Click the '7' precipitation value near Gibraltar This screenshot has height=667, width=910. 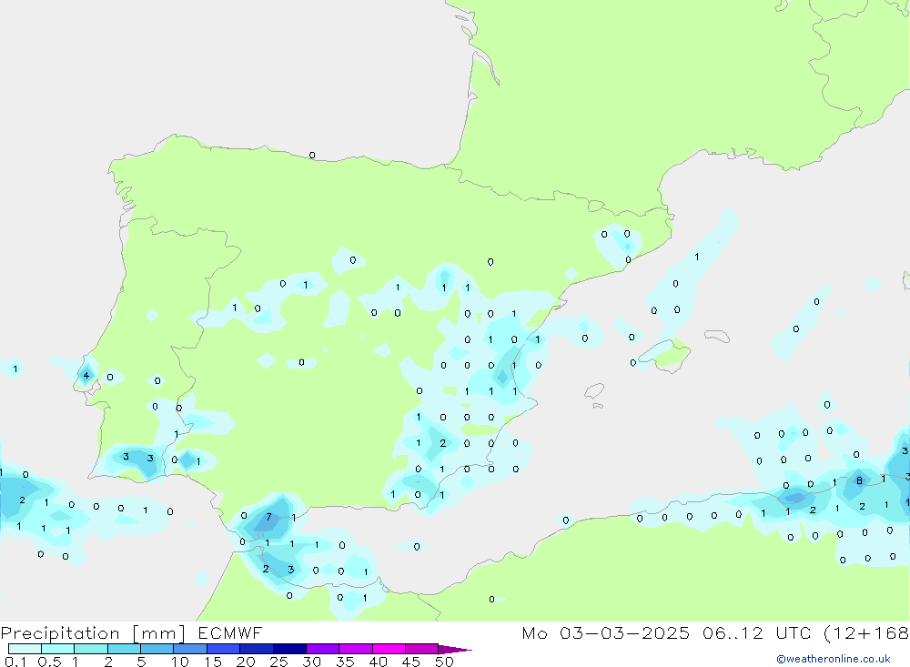[268, 517]
